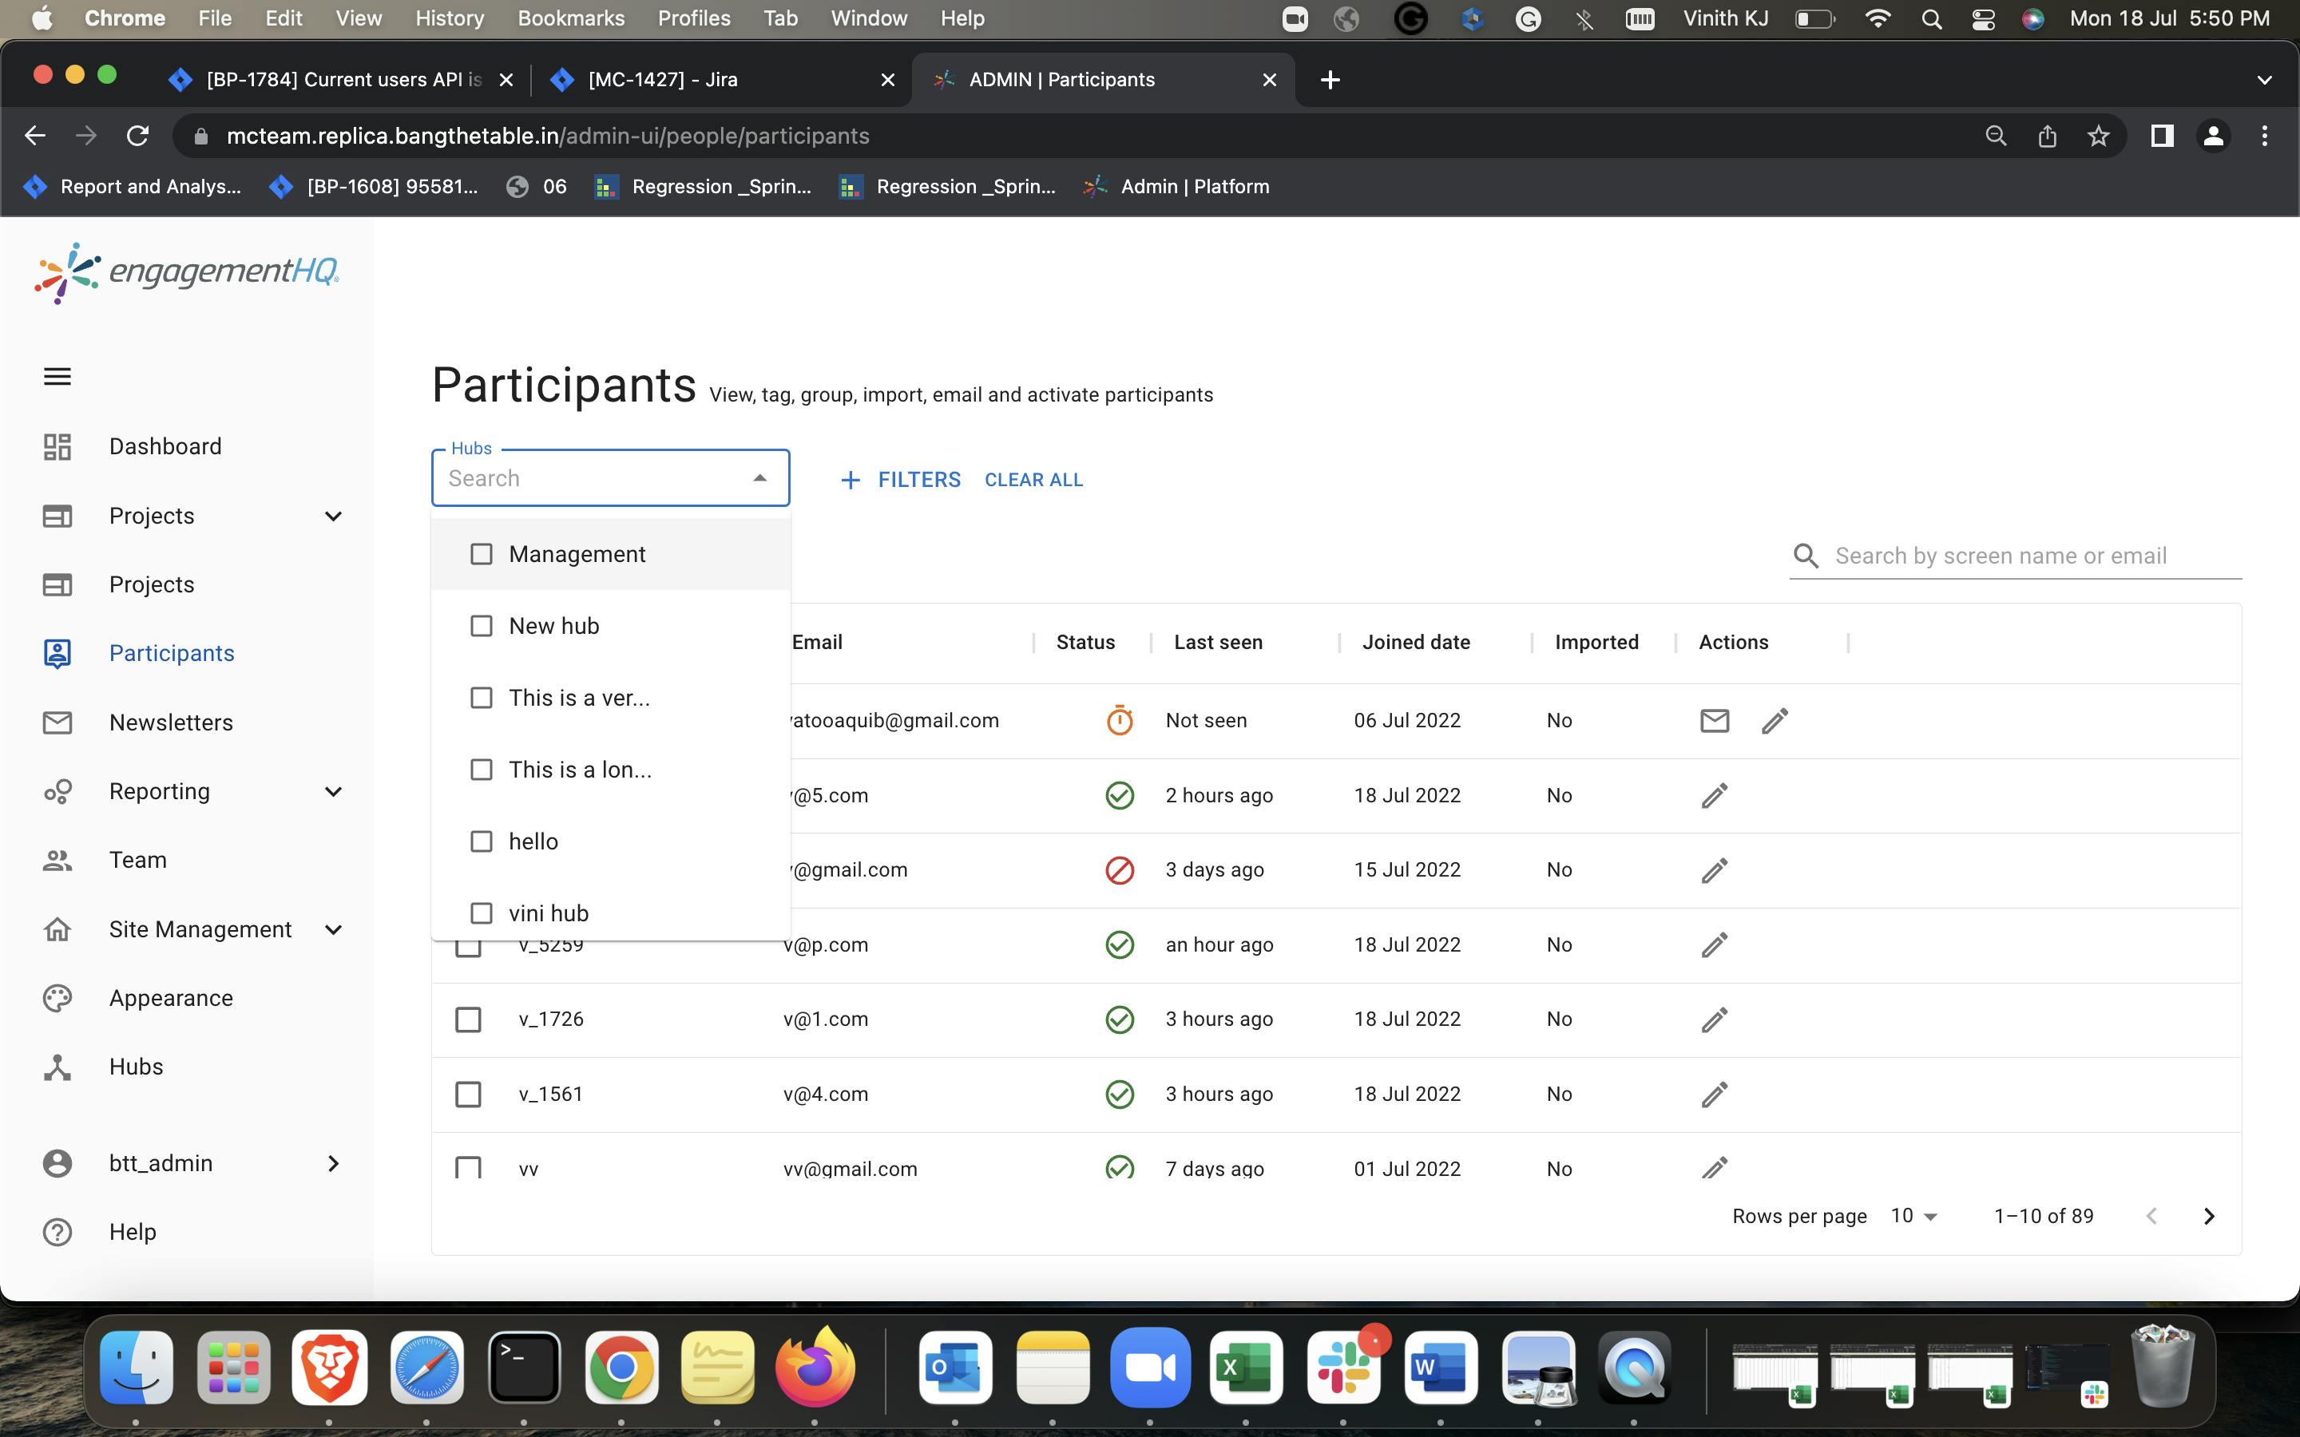Viewport: 2300px width, 1437px height.
Task: Open the Bookmarks menu in menu bar
Action: point(570,18)
